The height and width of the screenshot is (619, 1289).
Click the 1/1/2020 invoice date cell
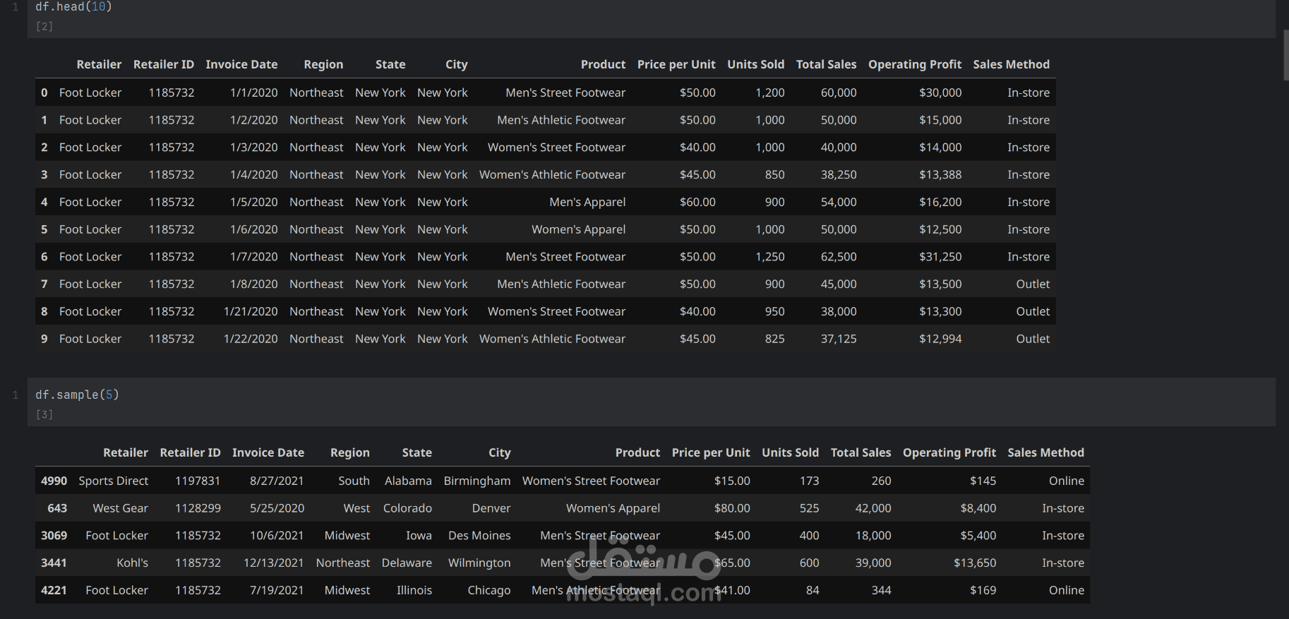point(253,92)
